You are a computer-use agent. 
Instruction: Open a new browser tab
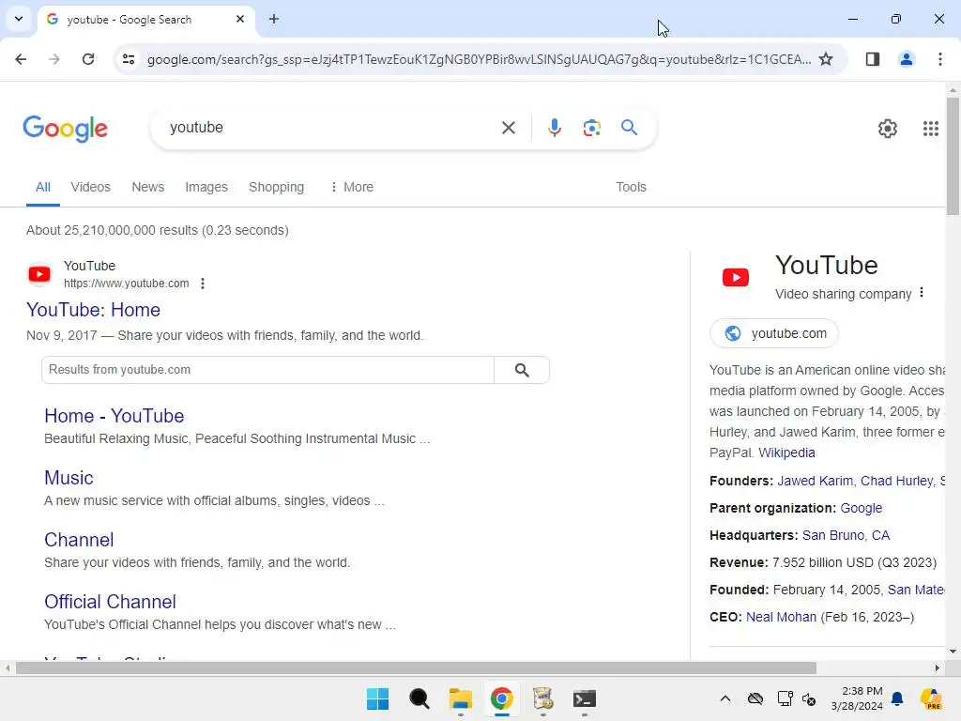(274, 19)
